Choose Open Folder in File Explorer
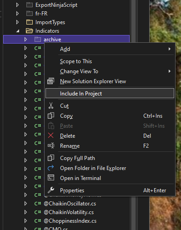Viewport: 181px width, 230px height. pyautogui.click(x=110, y=168)
